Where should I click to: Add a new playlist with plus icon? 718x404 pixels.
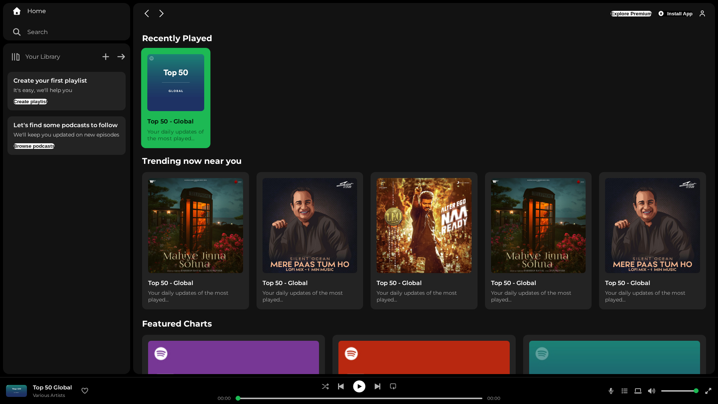point(106,57)
